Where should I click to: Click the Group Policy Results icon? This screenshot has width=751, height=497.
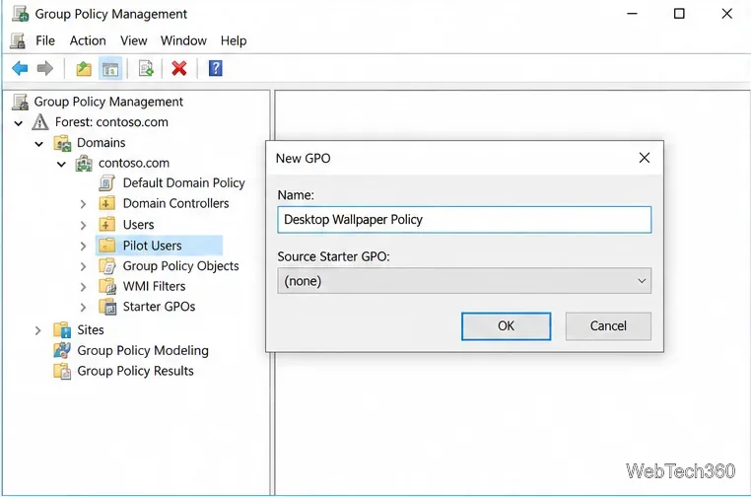tap(62, 371)
